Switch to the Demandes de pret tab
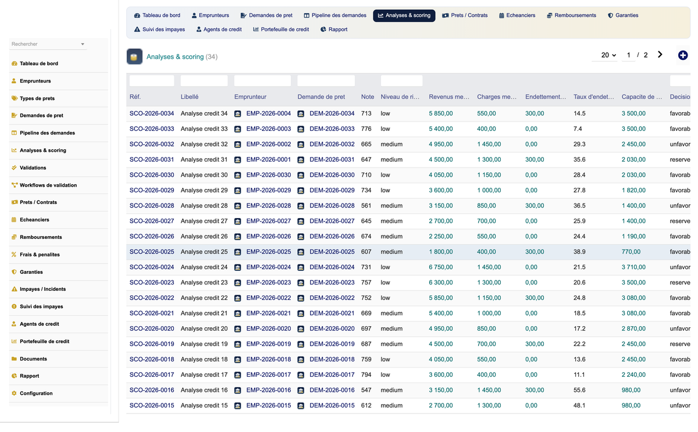The width and height of the screenshot is (698, 432). [x=266, y=15]
